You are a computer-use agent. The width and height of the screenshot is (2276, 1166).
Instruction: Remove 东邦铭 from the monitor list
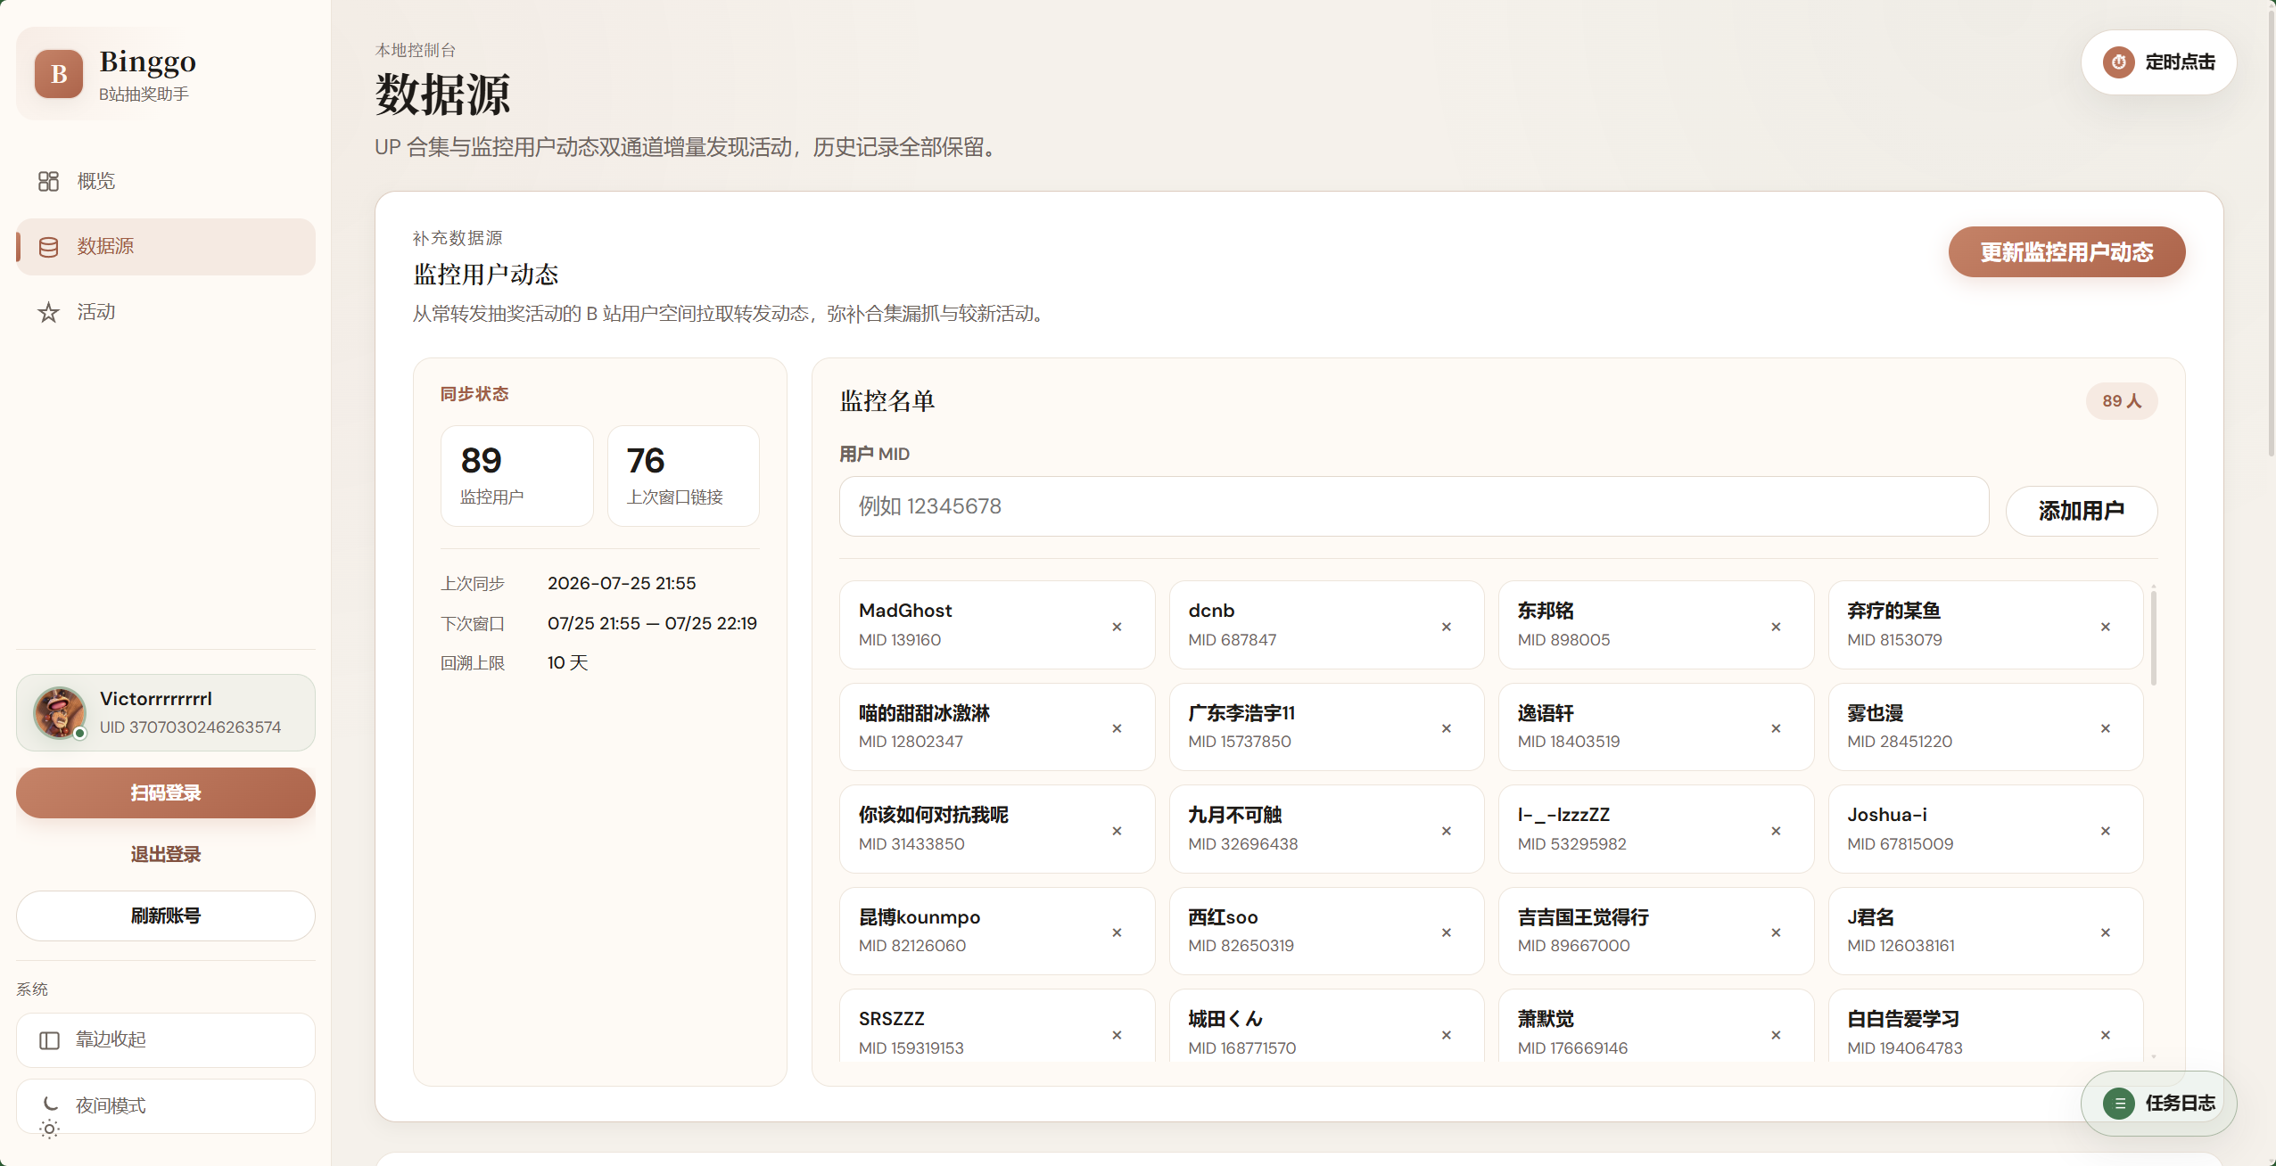pyautogui.click(x=1776, y=627)
